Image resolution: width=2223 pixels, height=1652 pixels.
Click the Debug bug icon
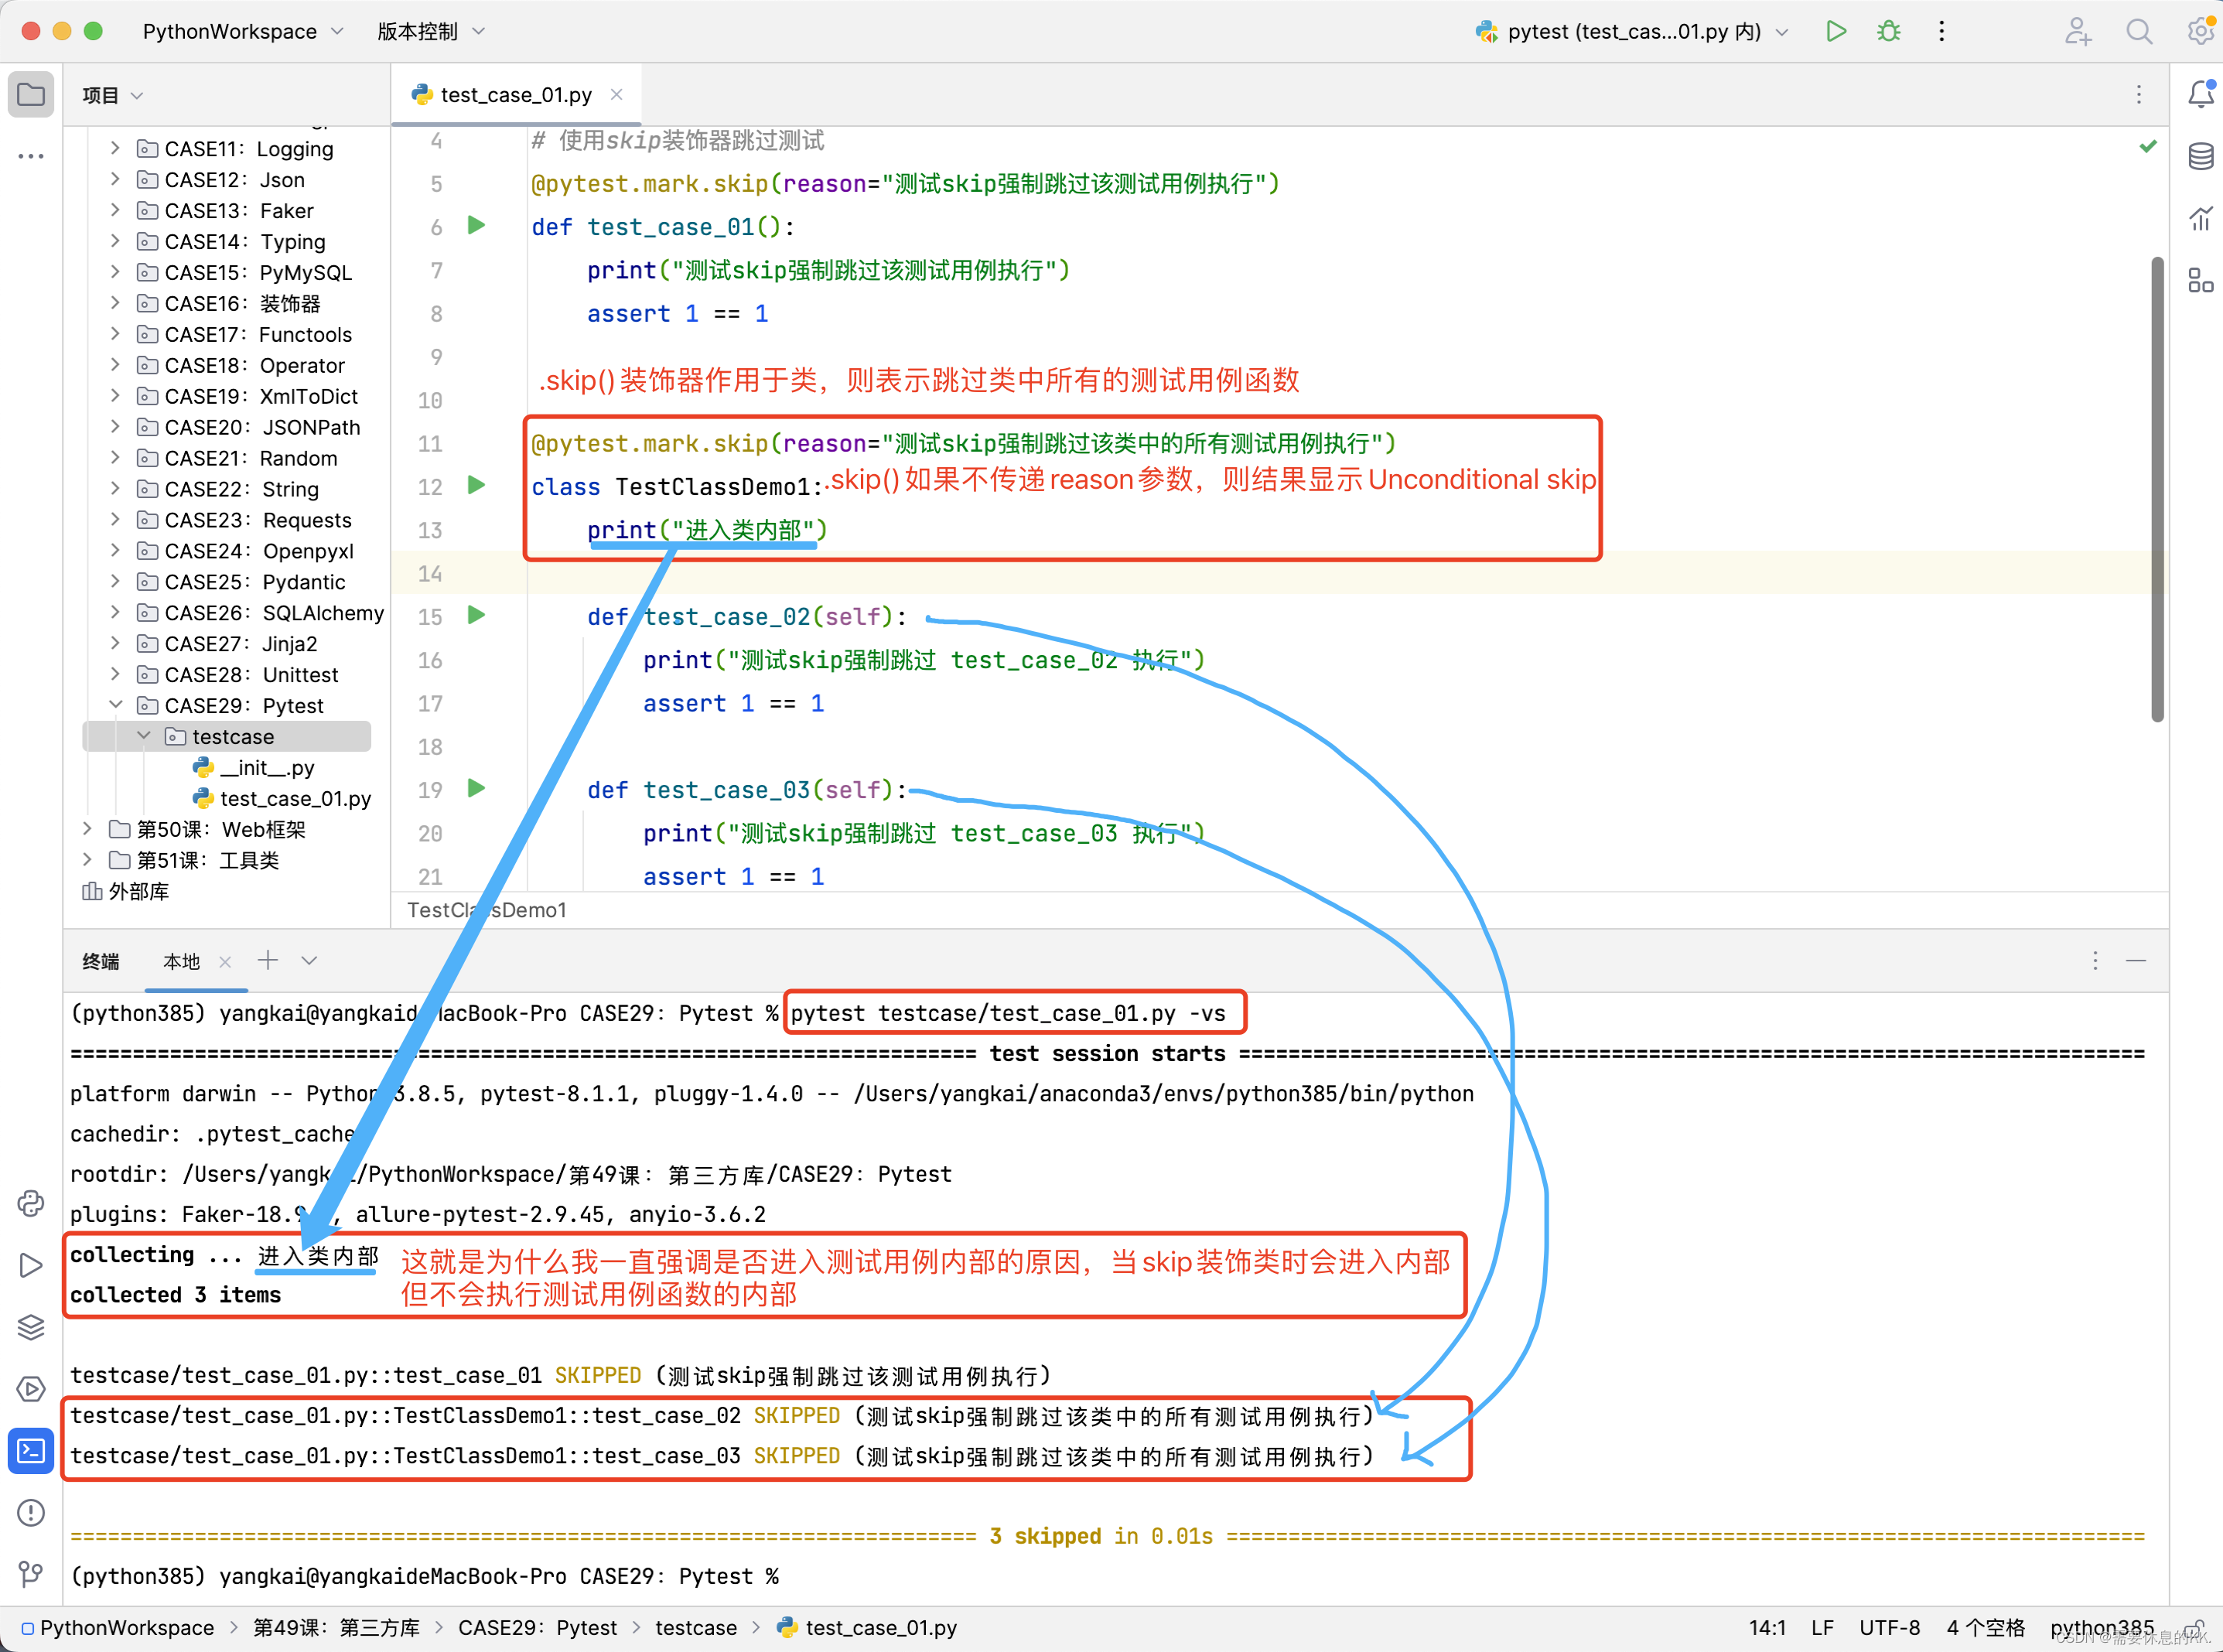pos(1888,31)
